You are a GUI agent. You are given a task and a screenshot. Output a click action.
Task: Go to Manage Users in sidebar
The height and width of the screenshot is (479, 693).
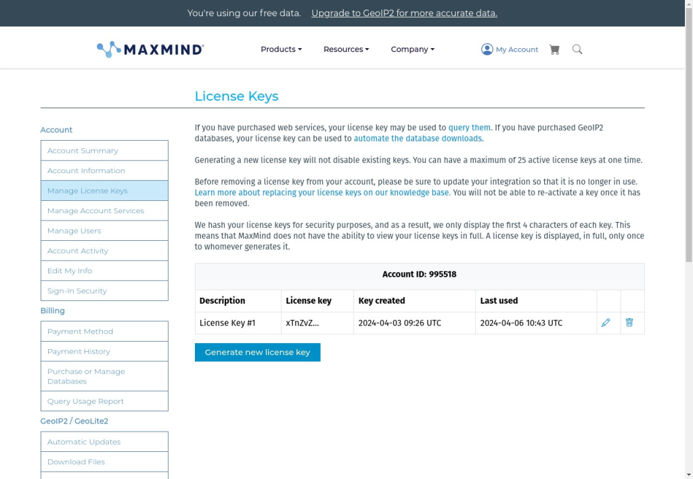[104, 231]
